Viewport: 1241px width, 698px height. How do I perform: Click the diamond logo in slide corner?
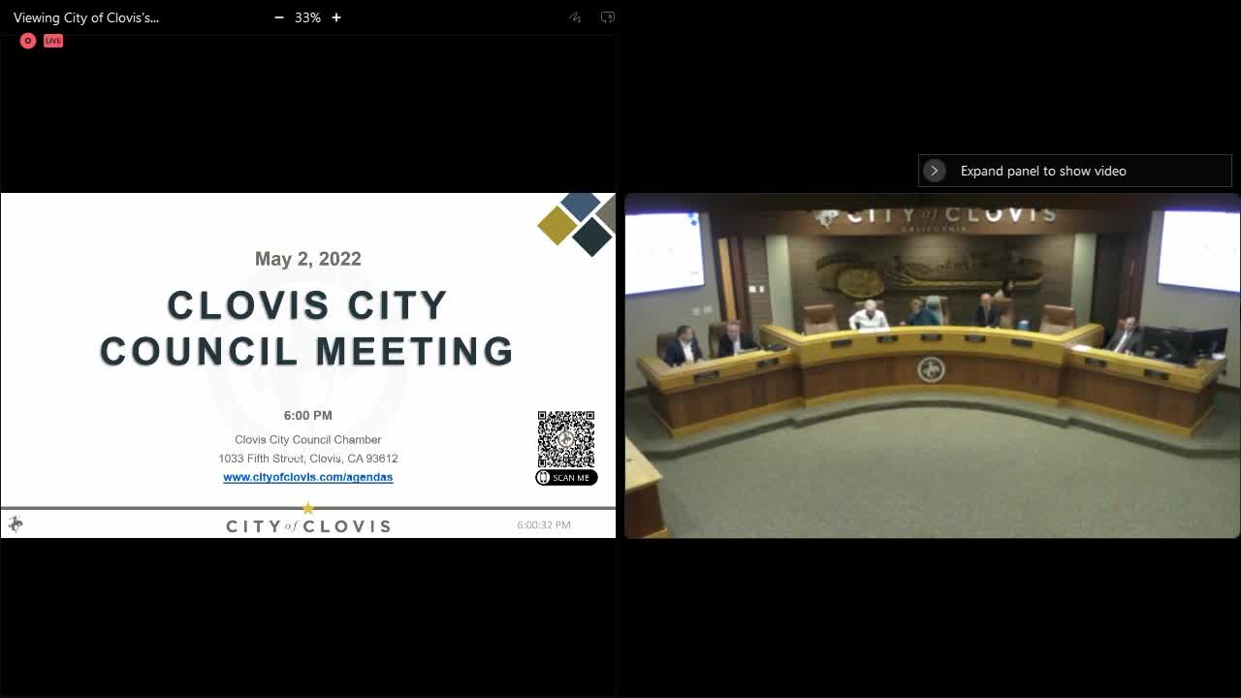click(577, 224)
